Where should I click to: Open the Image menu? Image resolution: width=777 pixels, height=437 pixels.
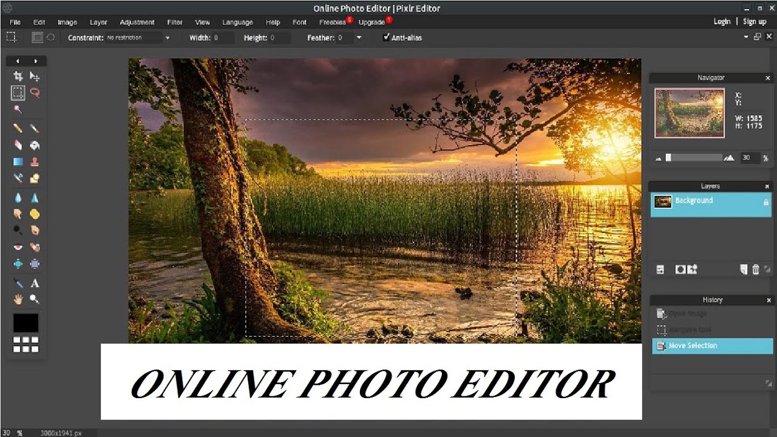click(67, 22)
